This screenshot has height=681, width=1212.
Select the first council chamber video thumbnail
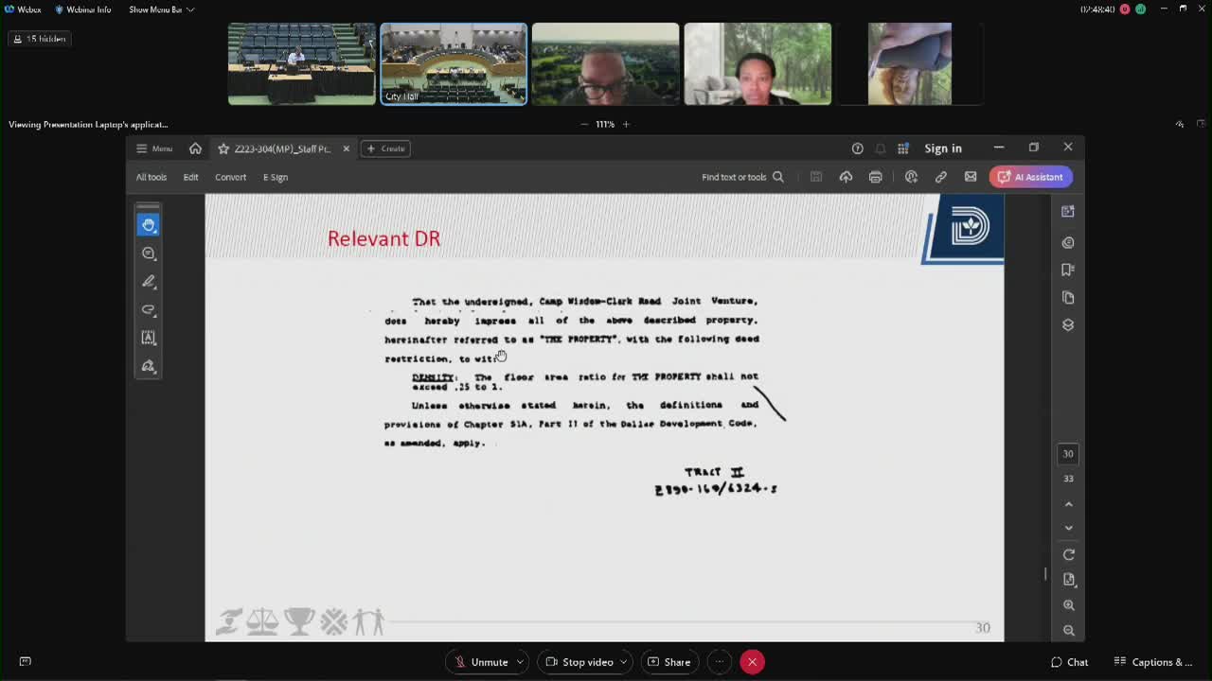coord(301,63)
